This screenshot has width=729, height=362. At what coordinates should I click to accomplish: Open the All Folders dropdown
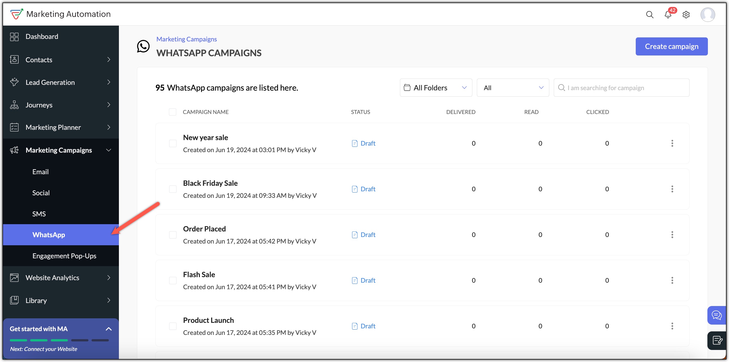click(436, 88)
